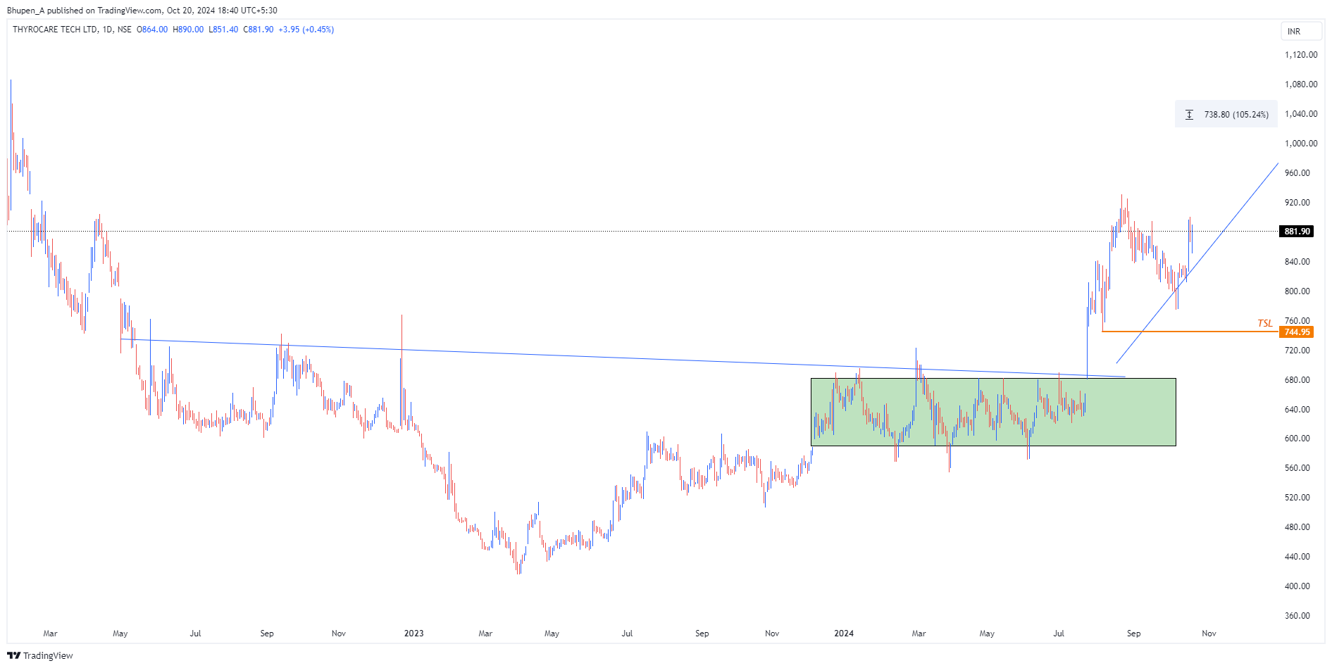1332x668 pixels.
Task: Click the 1,000.00 price axis label
Action: point(1301,144)
